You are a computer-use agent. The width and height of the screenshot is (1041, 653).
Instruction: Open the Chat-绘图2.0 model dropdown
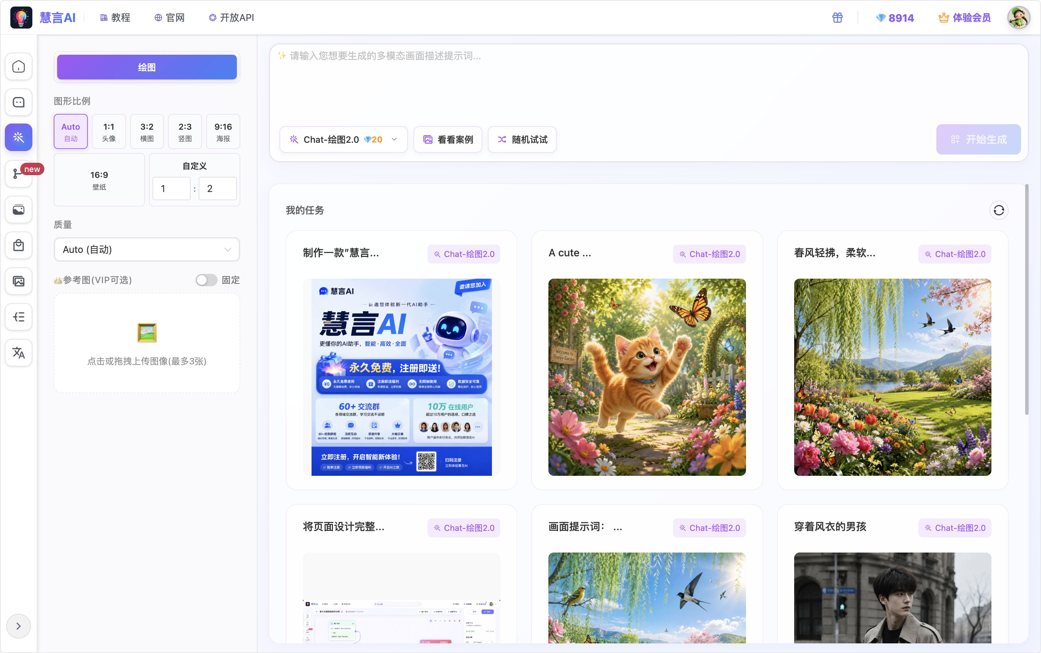[x=344, y=139]
